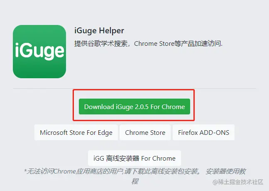The image size is (269, 191).
Task: Click the horizontal divider under the header
Action: (134, 88)
